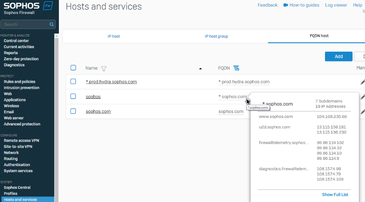Open the *.prod.hydra.sophos.com host name link
This screenshot has height=202, width=365.
[x=111, y=82]
